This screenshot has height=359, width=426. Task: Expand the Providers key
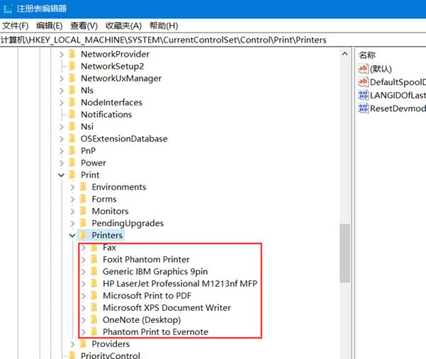[x=72, y=344]
